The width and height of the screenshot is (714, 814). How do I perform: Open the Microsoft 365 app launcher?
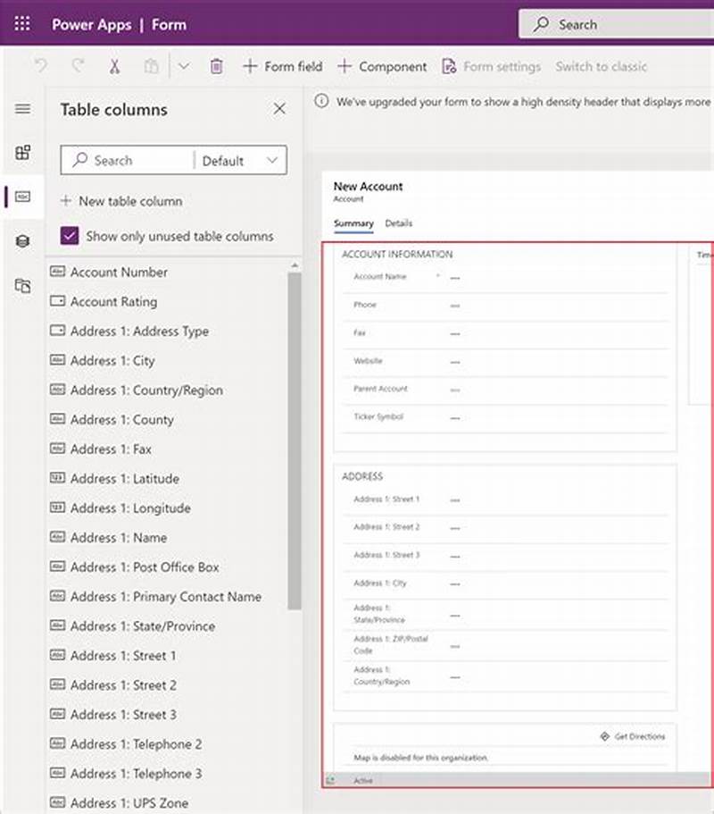(21, 24)
